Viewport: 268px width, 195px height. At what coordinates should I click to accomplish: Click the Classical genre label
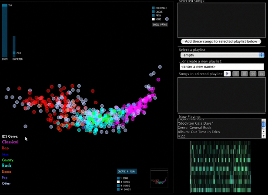click(x=10, y=142)
